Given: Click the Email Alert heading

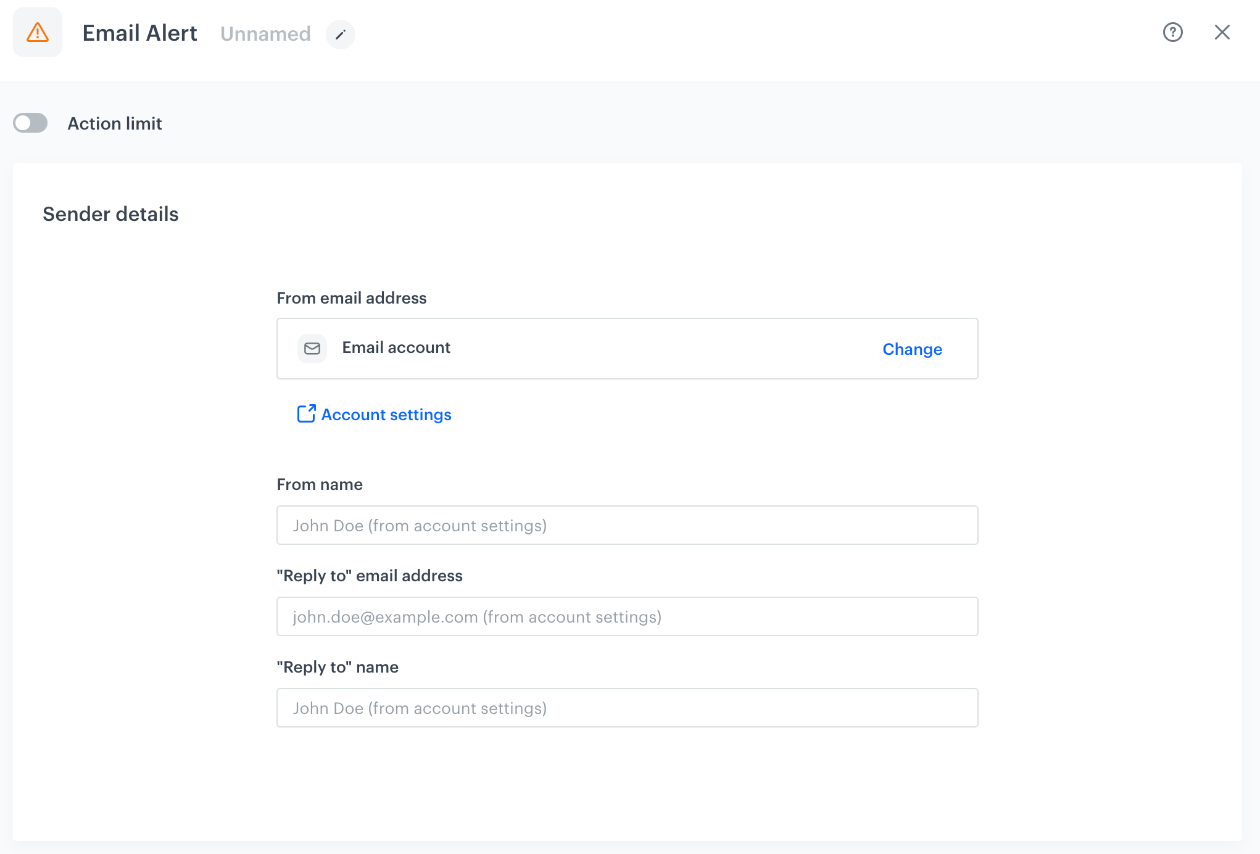Looking at the screenshot, I should point(140,33).
